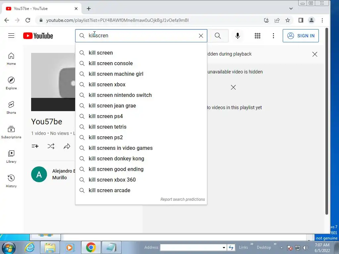339x254 pixels.
Task: Expand Chrome tab search chevron
Action: coord(291,9)
